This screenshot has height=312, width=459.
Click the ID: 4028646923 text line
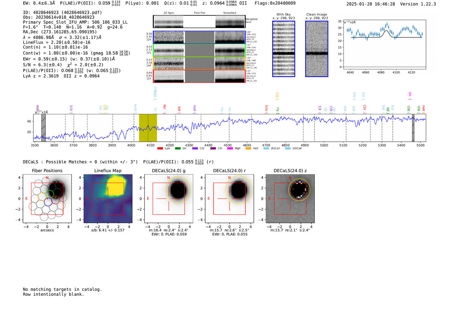(62, 12)
